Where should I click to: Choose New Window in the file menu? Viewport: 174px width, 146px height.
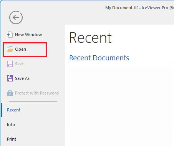[28, 35]
